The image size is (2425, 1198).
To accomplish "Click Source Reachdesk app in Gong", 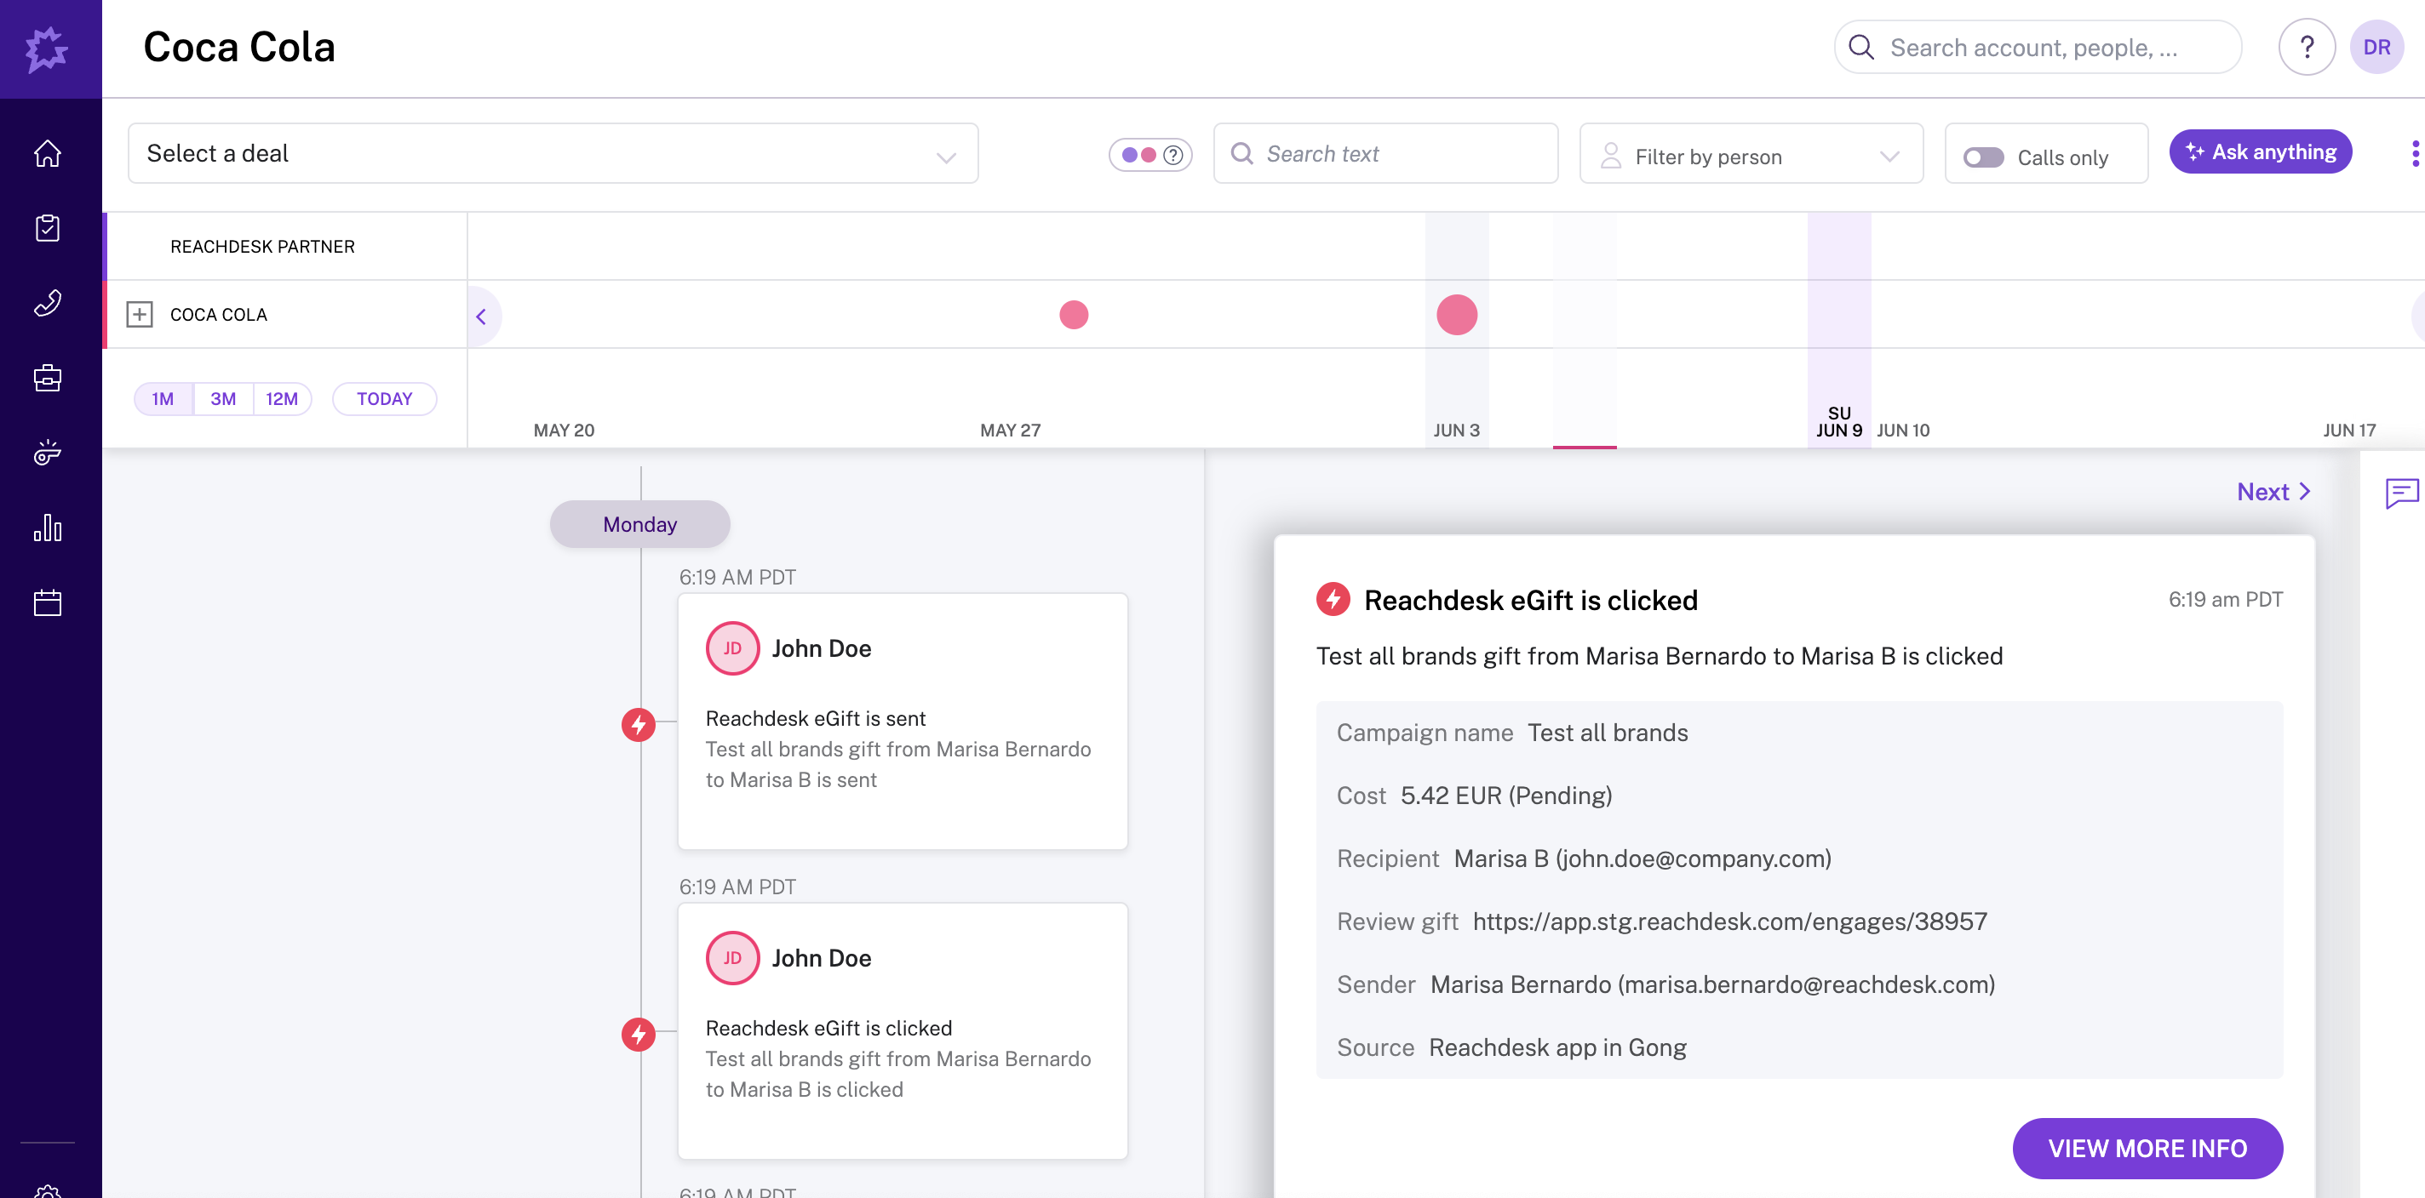I will tap(1557, 1047).
